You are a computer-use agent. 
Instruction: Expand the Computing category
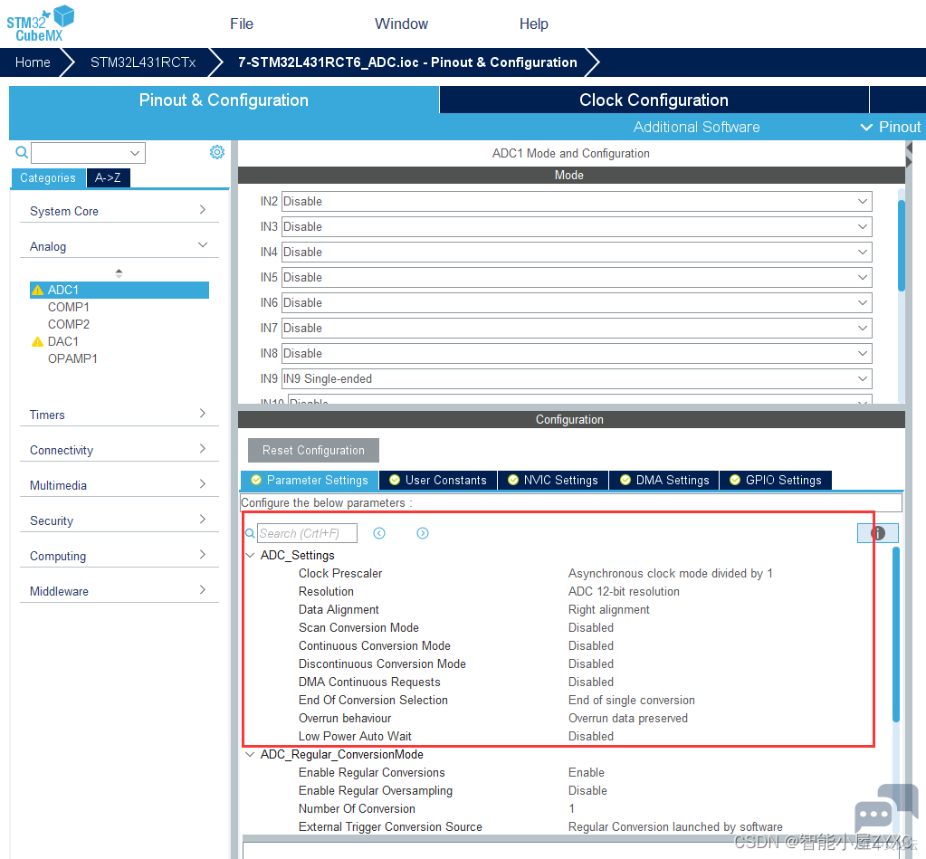pos(119,556)
